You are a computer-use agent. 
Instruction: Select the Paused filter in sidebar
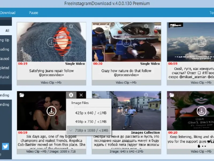pos(6,58)
